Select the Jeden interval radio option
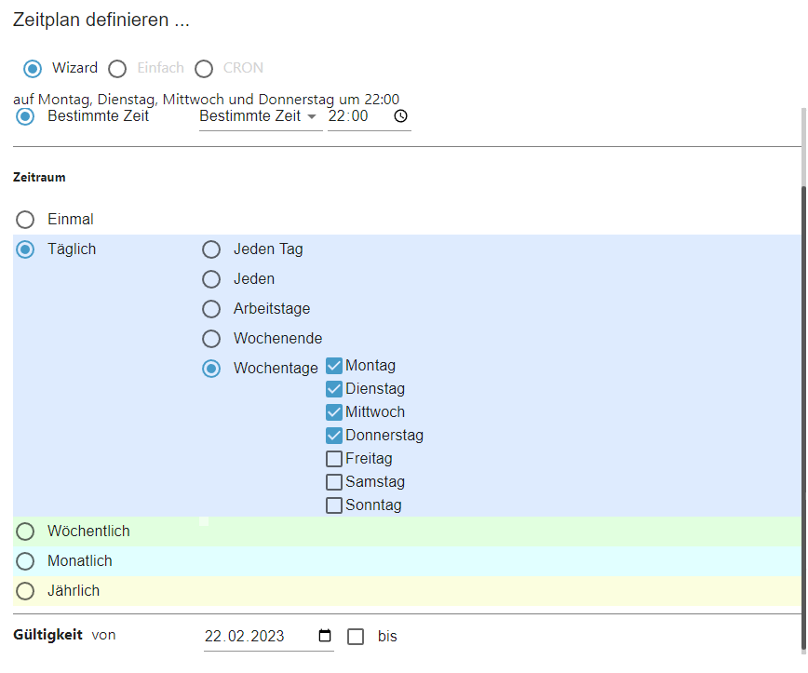 [211, 279]
